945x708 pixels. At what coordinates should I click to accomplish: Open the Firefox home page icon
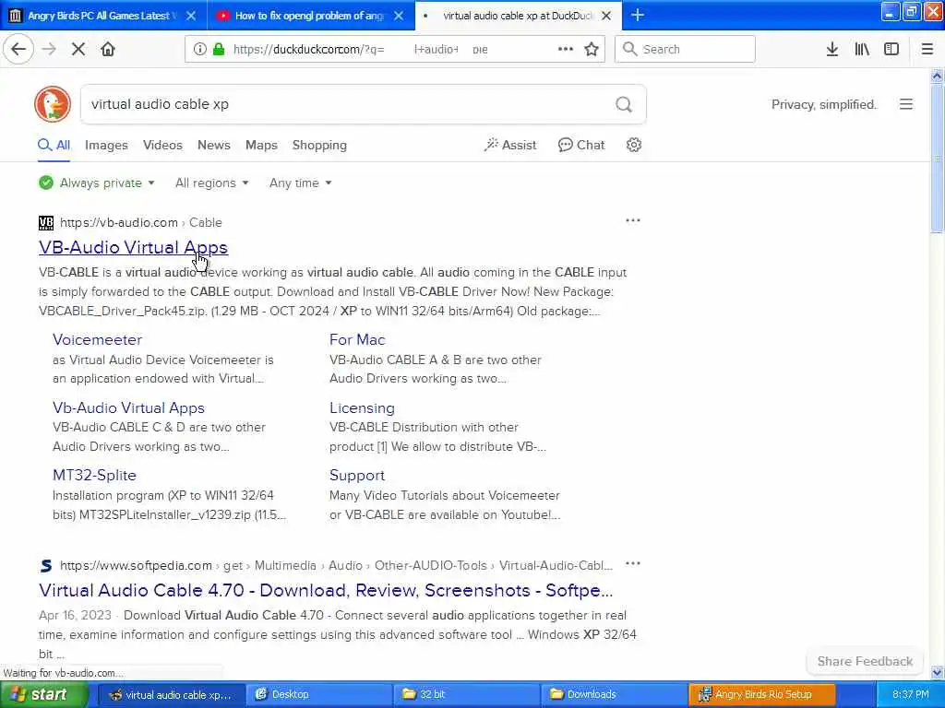(108, 50)
